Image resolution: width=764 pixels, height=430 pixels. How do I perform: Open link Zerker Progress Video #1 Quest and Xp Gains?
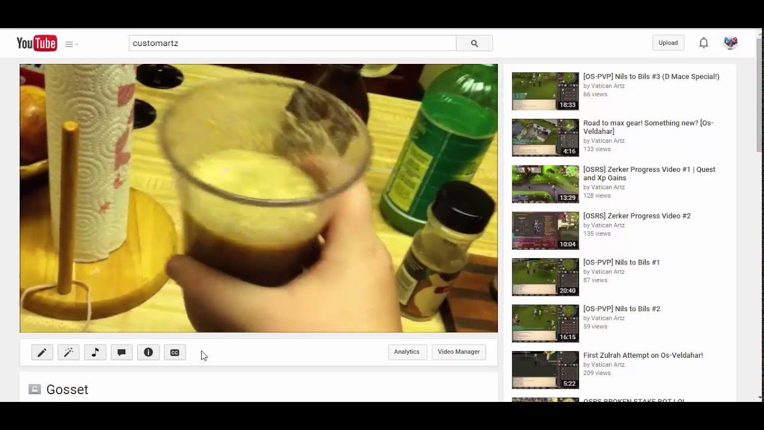click(649, 174)
